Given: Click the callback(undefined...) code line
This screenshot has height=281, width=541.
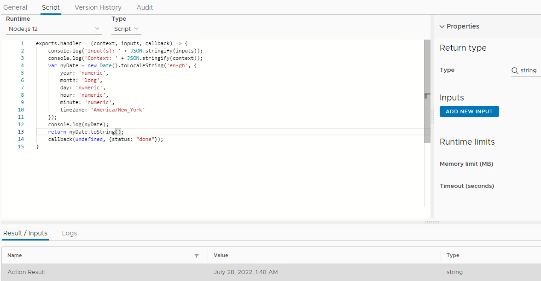Looking at the screenshot, I should click(x=105, y=139).
